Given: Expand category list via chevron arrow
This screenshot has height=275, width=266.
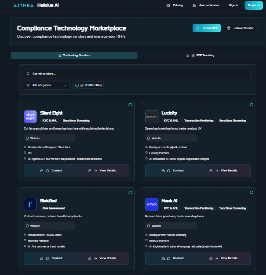Looking at the screenshot, I should [x=65, y=85].
